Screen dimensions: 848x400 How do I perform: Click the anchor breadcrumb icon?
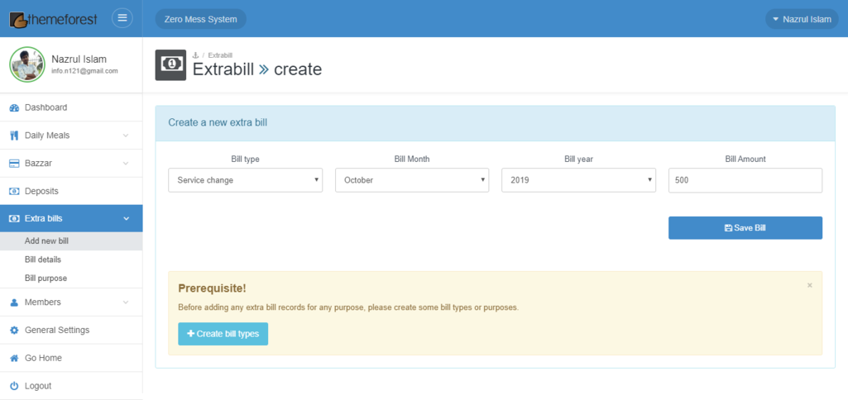pyautogui.click(x=196, y=55)
